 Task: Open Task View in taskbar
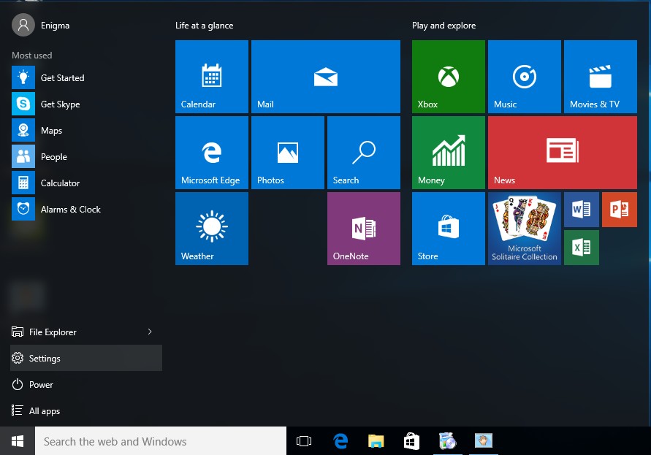click(304, 441)
